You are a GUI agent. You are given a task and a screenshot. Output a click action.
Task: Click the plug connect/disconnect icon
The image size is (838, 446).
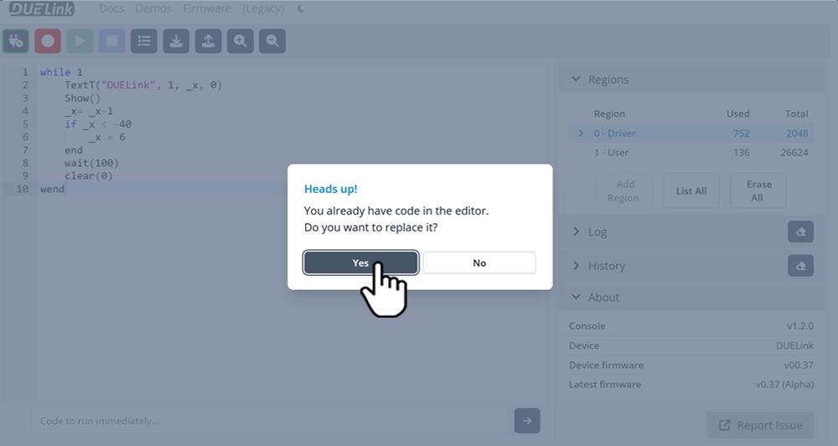(x=15, y=40)
